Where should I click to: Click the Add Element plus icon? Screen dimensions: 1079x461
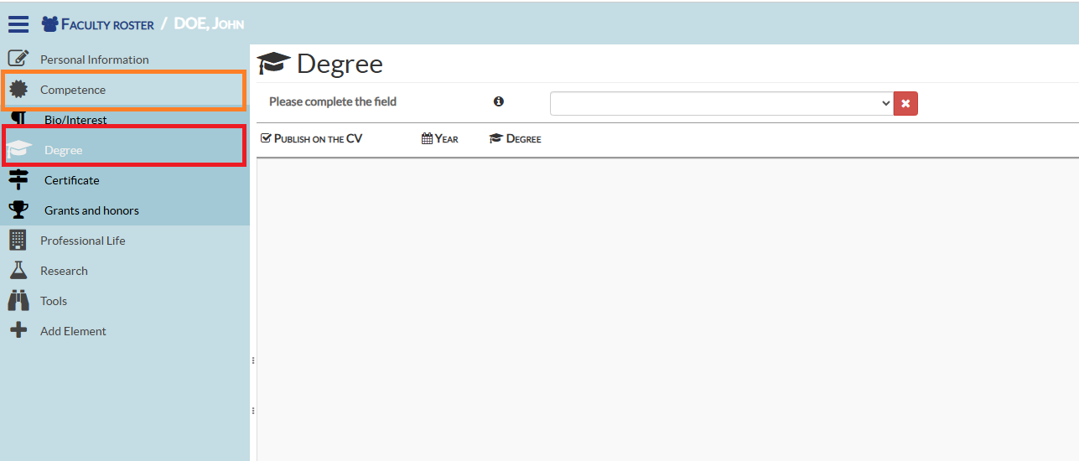(x=18, y=331)
